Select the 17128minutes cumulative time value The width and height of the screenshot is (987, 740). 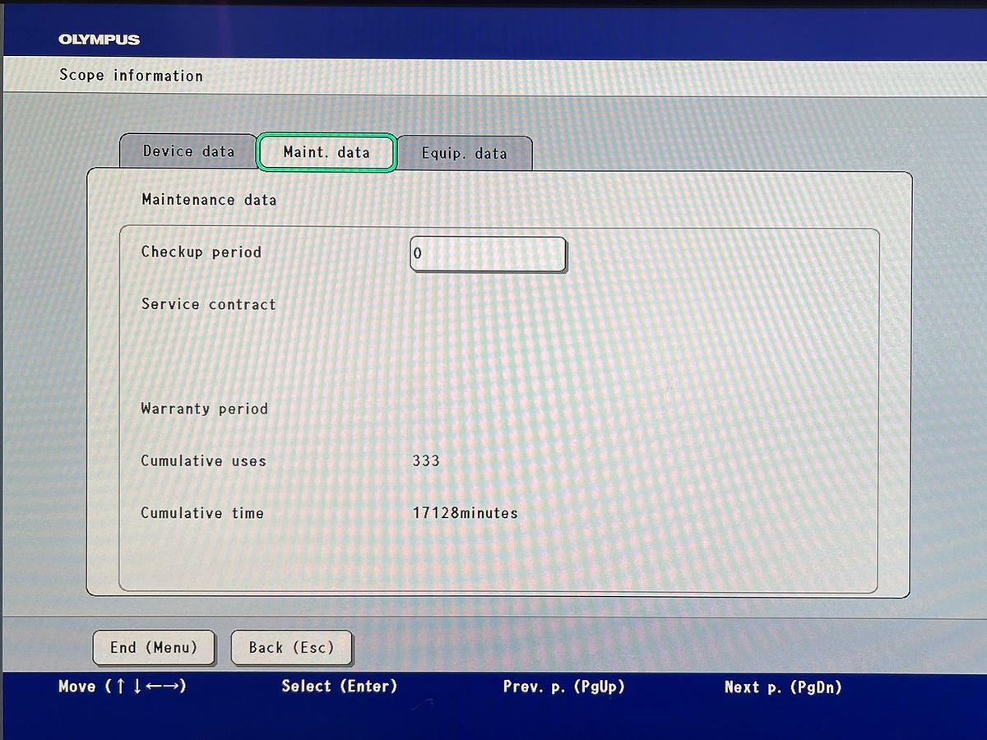(465, 513)
